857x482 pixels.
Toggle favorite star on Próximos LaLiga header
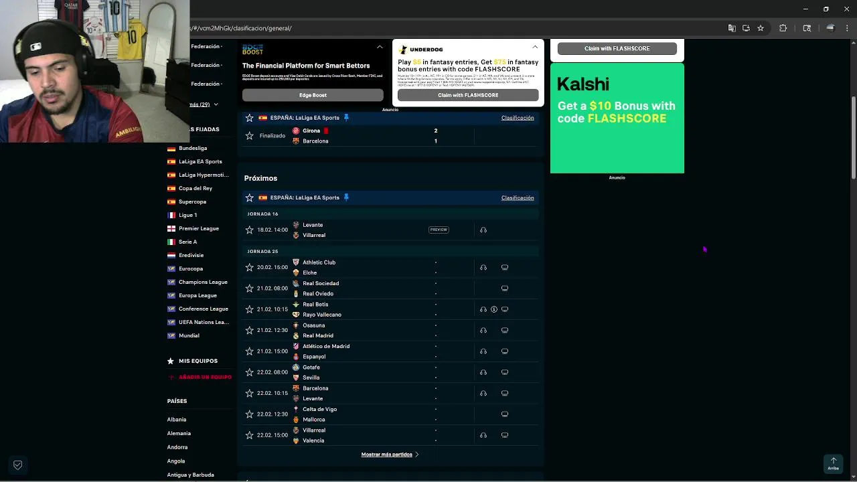tap(250, 197)
